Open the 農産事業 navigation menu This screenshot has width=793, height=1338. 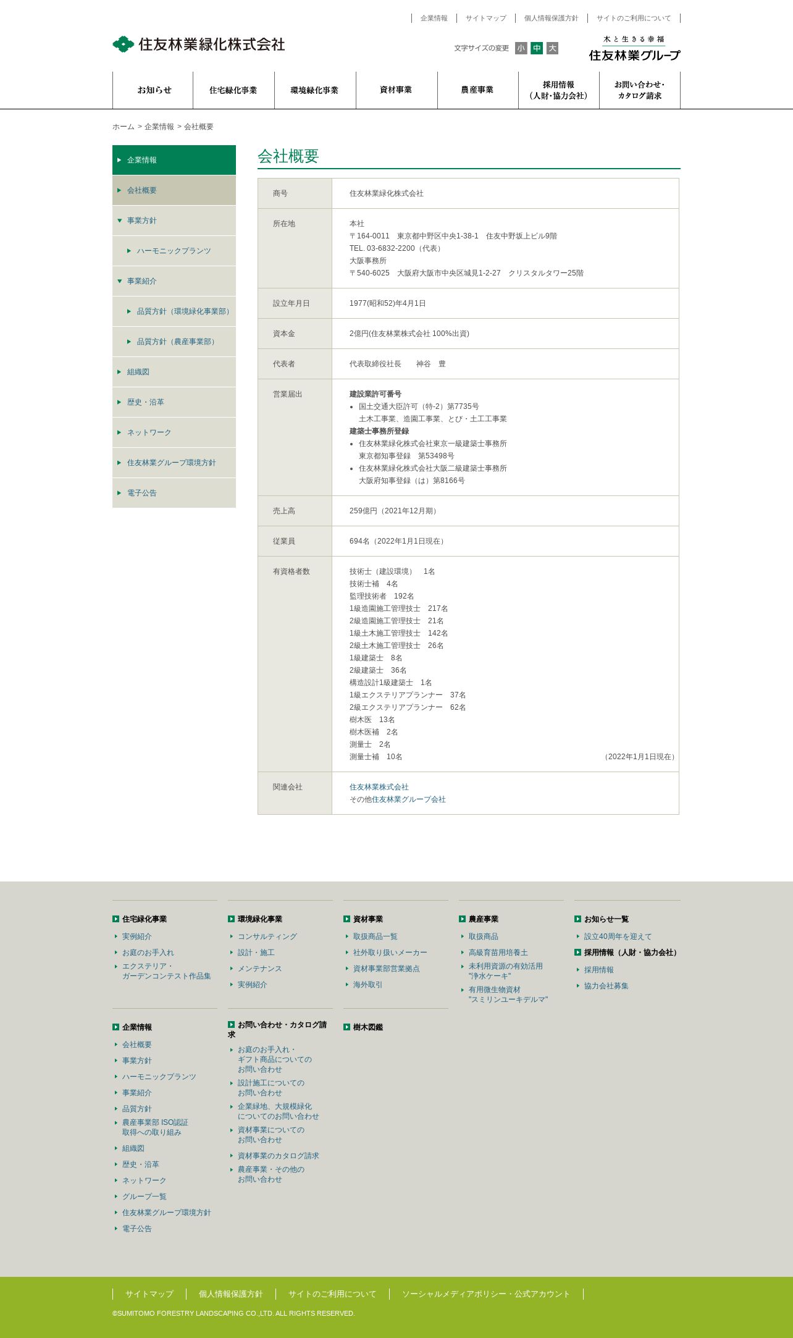(x=478, y=90)
